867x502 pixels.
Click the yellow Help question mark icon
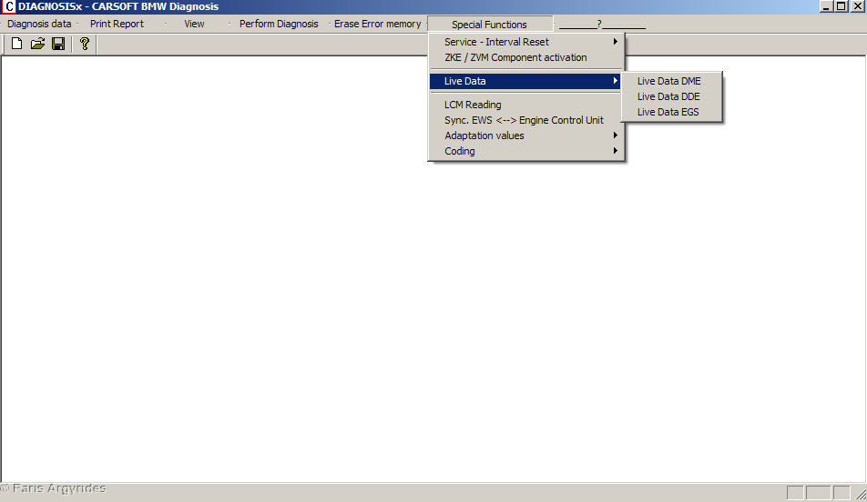84,44
